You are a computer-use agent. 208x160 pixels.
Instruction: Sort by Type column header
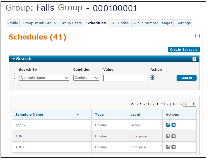point(99,114)
